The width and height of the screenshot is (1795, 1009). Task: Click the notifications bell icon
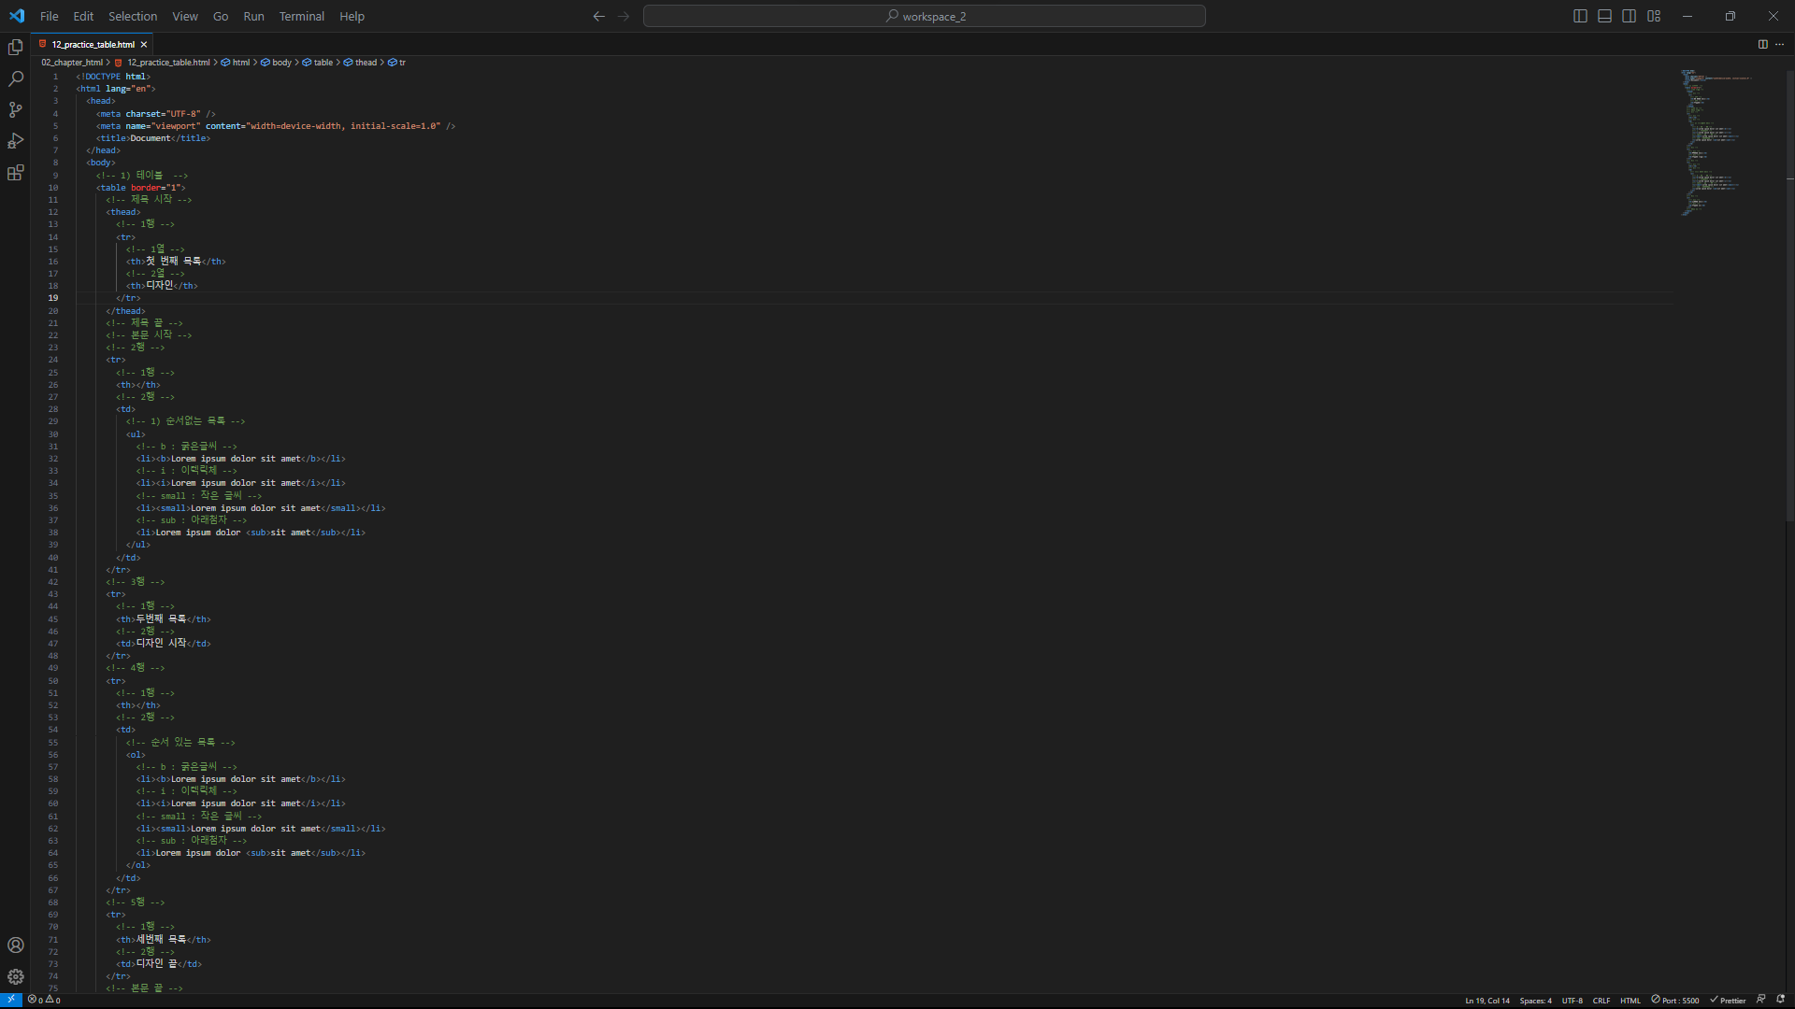tap(1781, 1000)
